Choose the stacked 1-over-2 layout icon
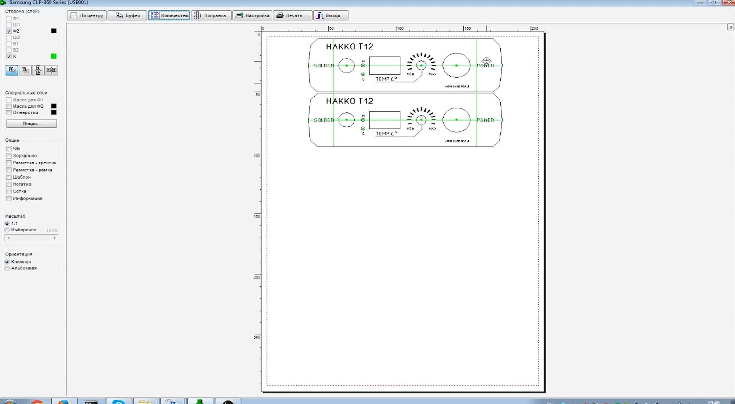This screenshot has height=404, width=735. click(x=38, y=70)
